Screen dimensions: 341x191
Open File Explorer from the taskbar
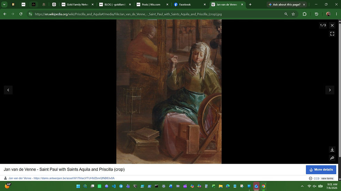221,186
